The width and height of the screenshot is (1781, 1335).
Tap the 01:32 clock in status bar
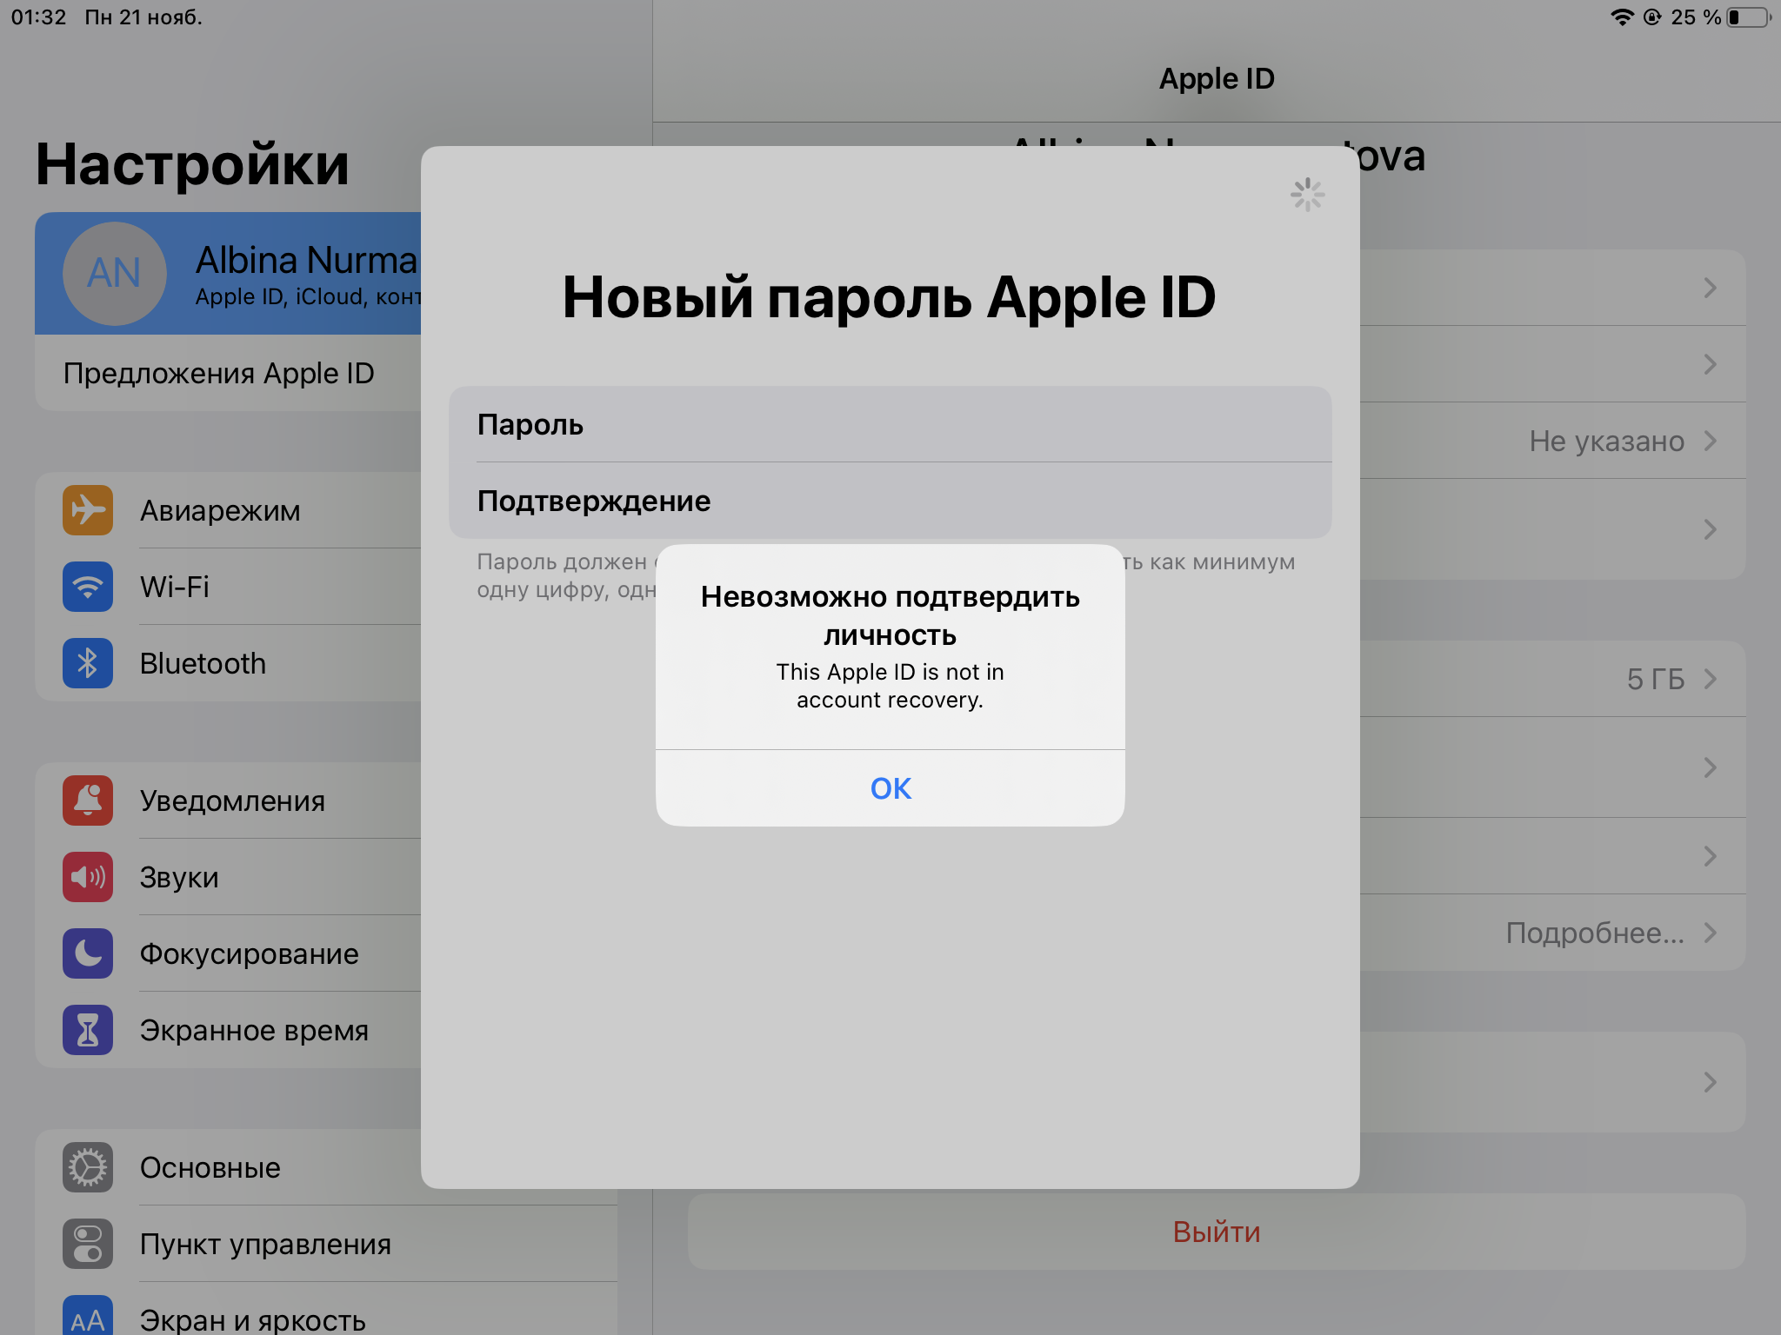tap(38, 17)
